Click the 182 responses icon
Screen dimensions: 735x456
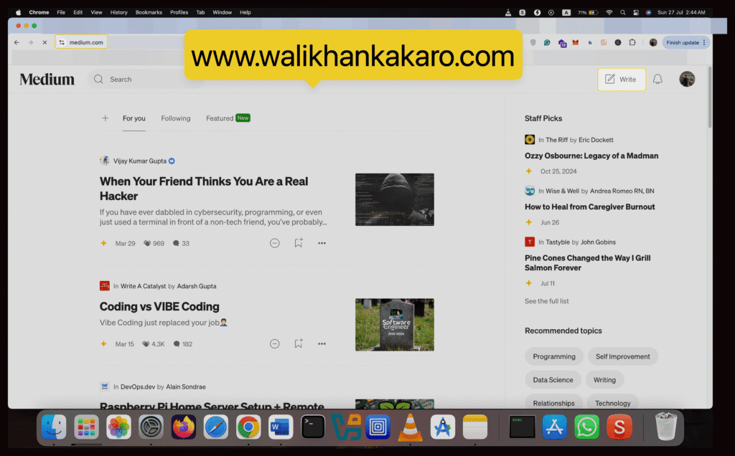177,343
